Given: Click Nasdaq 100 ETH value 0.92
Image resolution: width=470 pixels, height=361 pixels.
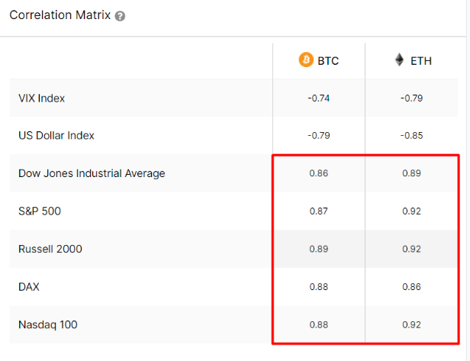Looking at the screenshot, I should [411, 324].
